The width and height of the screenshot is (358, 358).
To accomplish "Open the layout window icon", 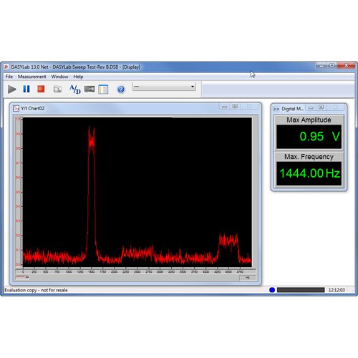I will tap(103, 89).
